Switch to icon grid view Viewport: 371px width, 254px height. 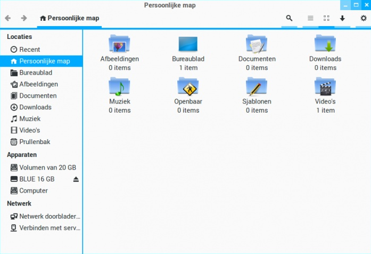pyautogui.click(x=326, y=18)
